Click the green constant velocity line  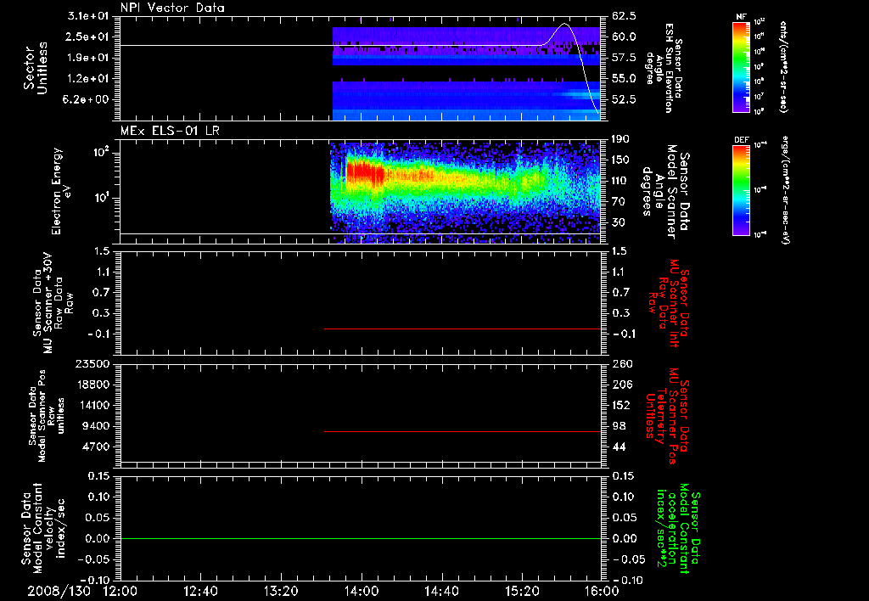click(x=361, y=538)
